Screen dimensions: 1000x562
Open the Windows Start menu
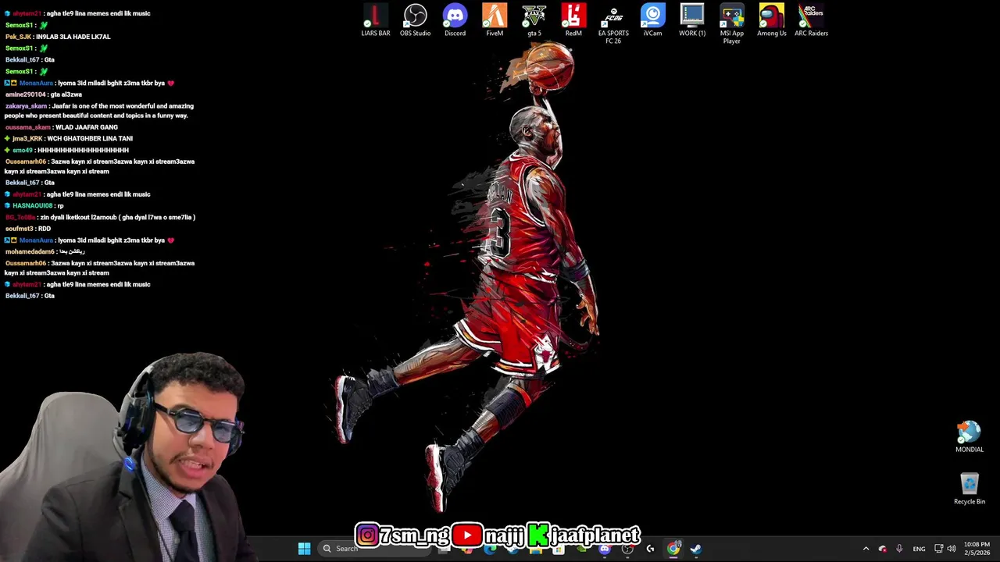[x=304, y=549]
